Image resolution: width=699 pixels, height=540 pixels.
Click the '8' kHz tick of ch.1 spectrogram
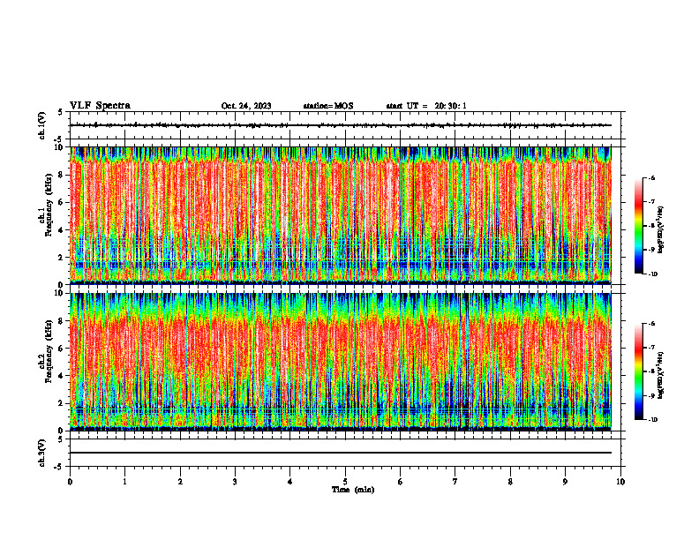63,175
